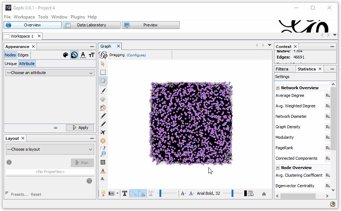Open the Tools menu
Image resolution: width=341 pixels, height=211 pixels.
point(43,17)
